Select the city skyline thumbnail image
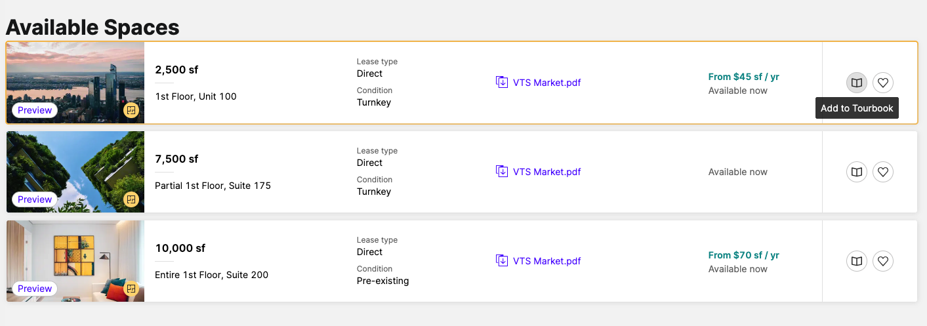Viewport: 927px width, 326px height. click(x=75, y=83)
